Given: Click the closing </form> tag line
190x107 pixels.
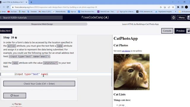Looking at the screenshot, I should pyautogui.click(x=17, y=104).
